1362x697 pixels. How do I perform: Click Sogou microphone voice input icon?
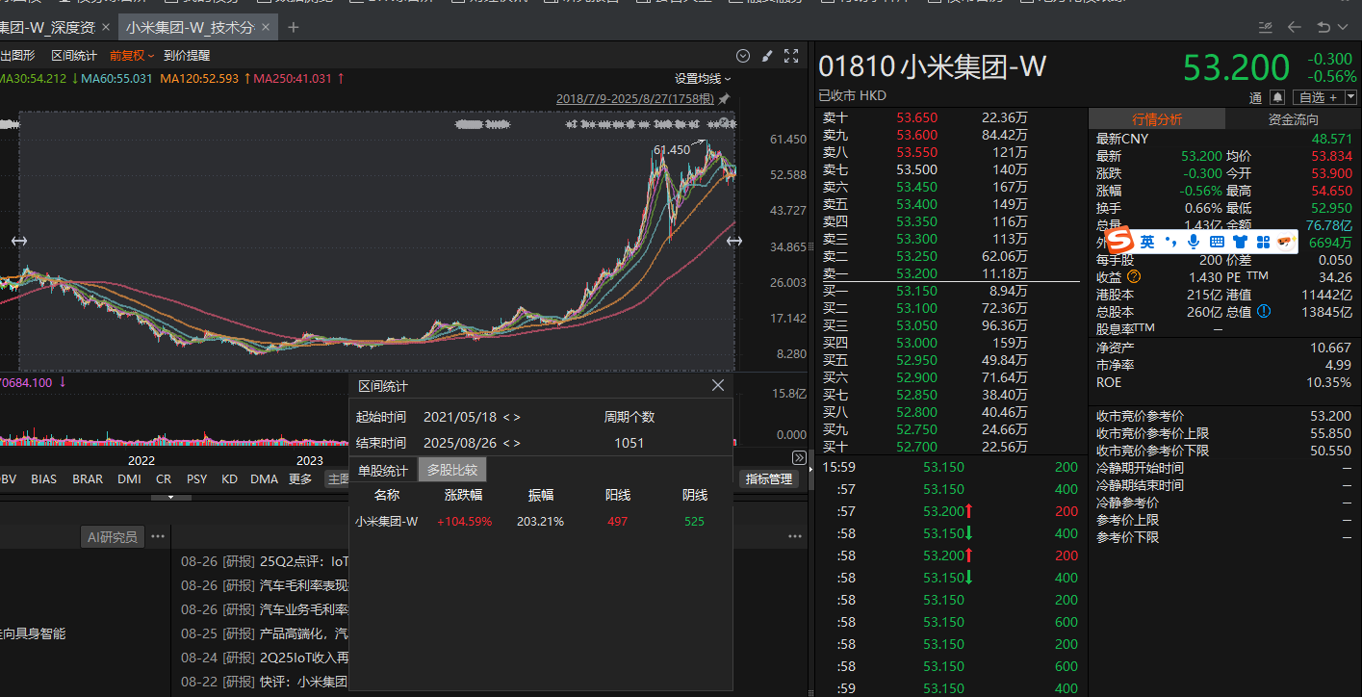click(1194, 242)
